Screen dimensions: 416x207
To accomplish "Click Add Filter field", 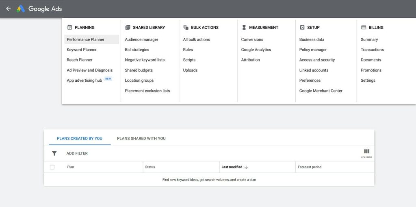I will [x=77, y=153].
